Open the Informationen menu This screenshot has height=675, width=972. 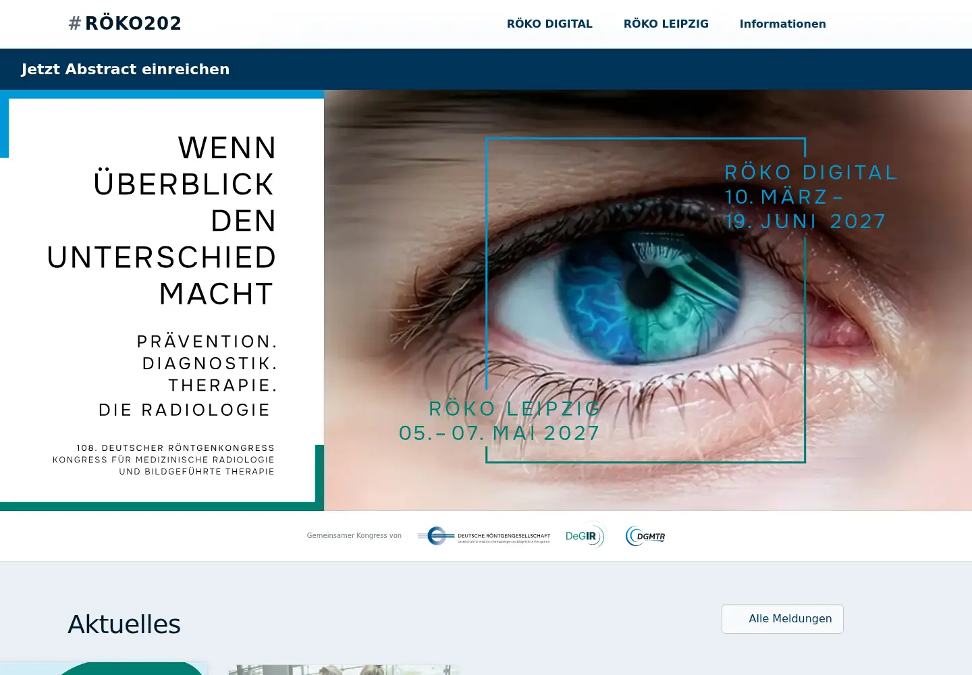(x=783, y=24)
